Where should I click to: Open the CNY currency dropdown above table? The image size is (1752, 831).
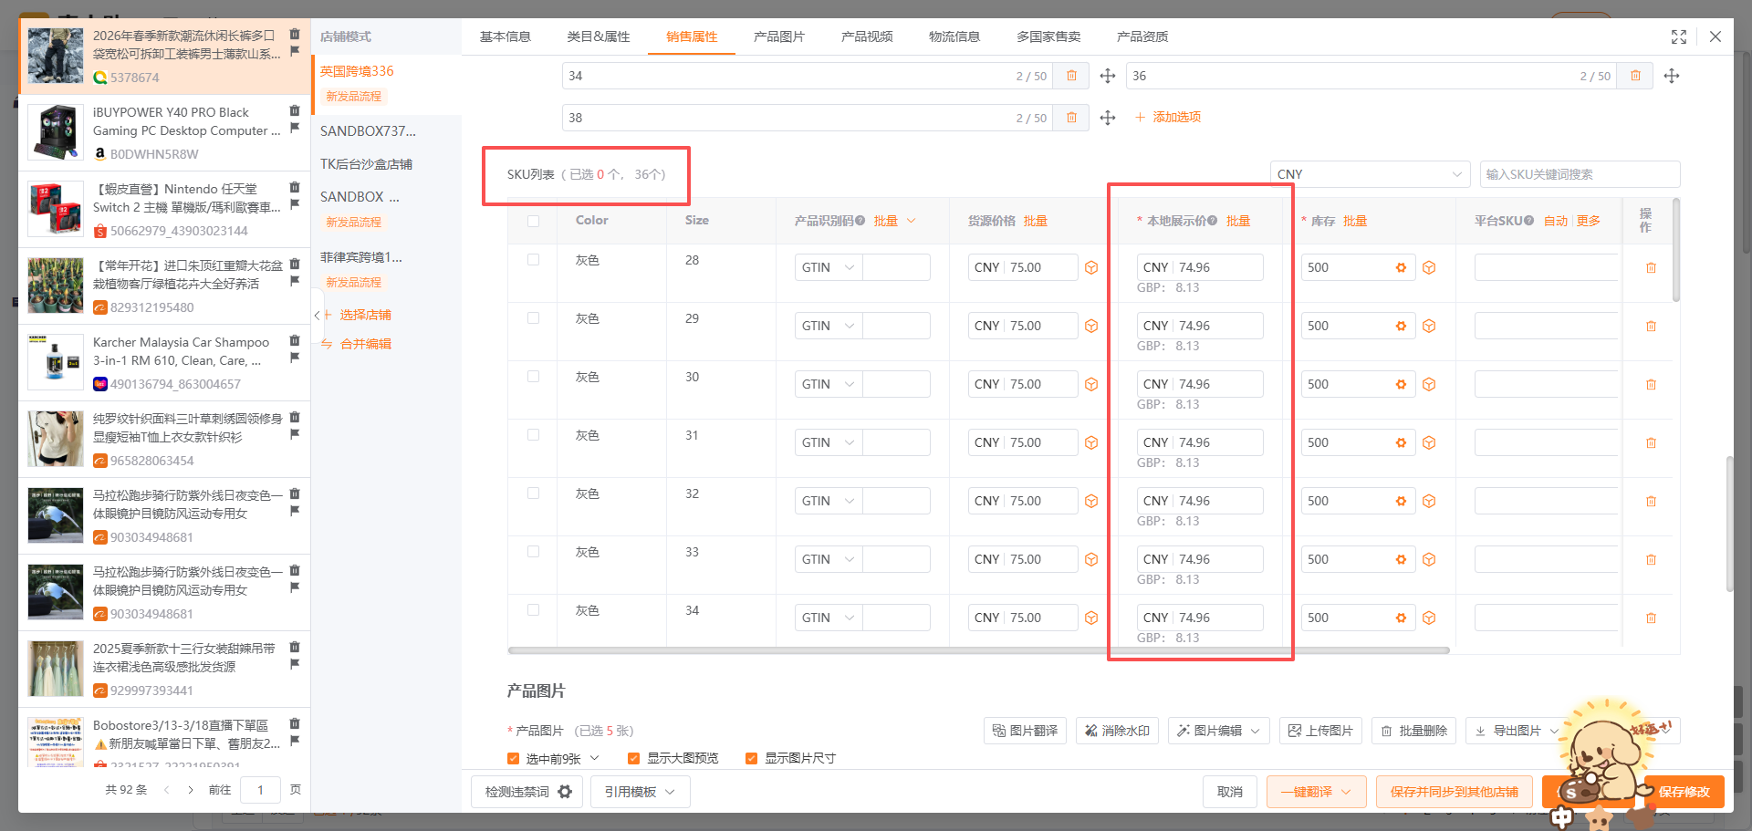(1370, 174)
